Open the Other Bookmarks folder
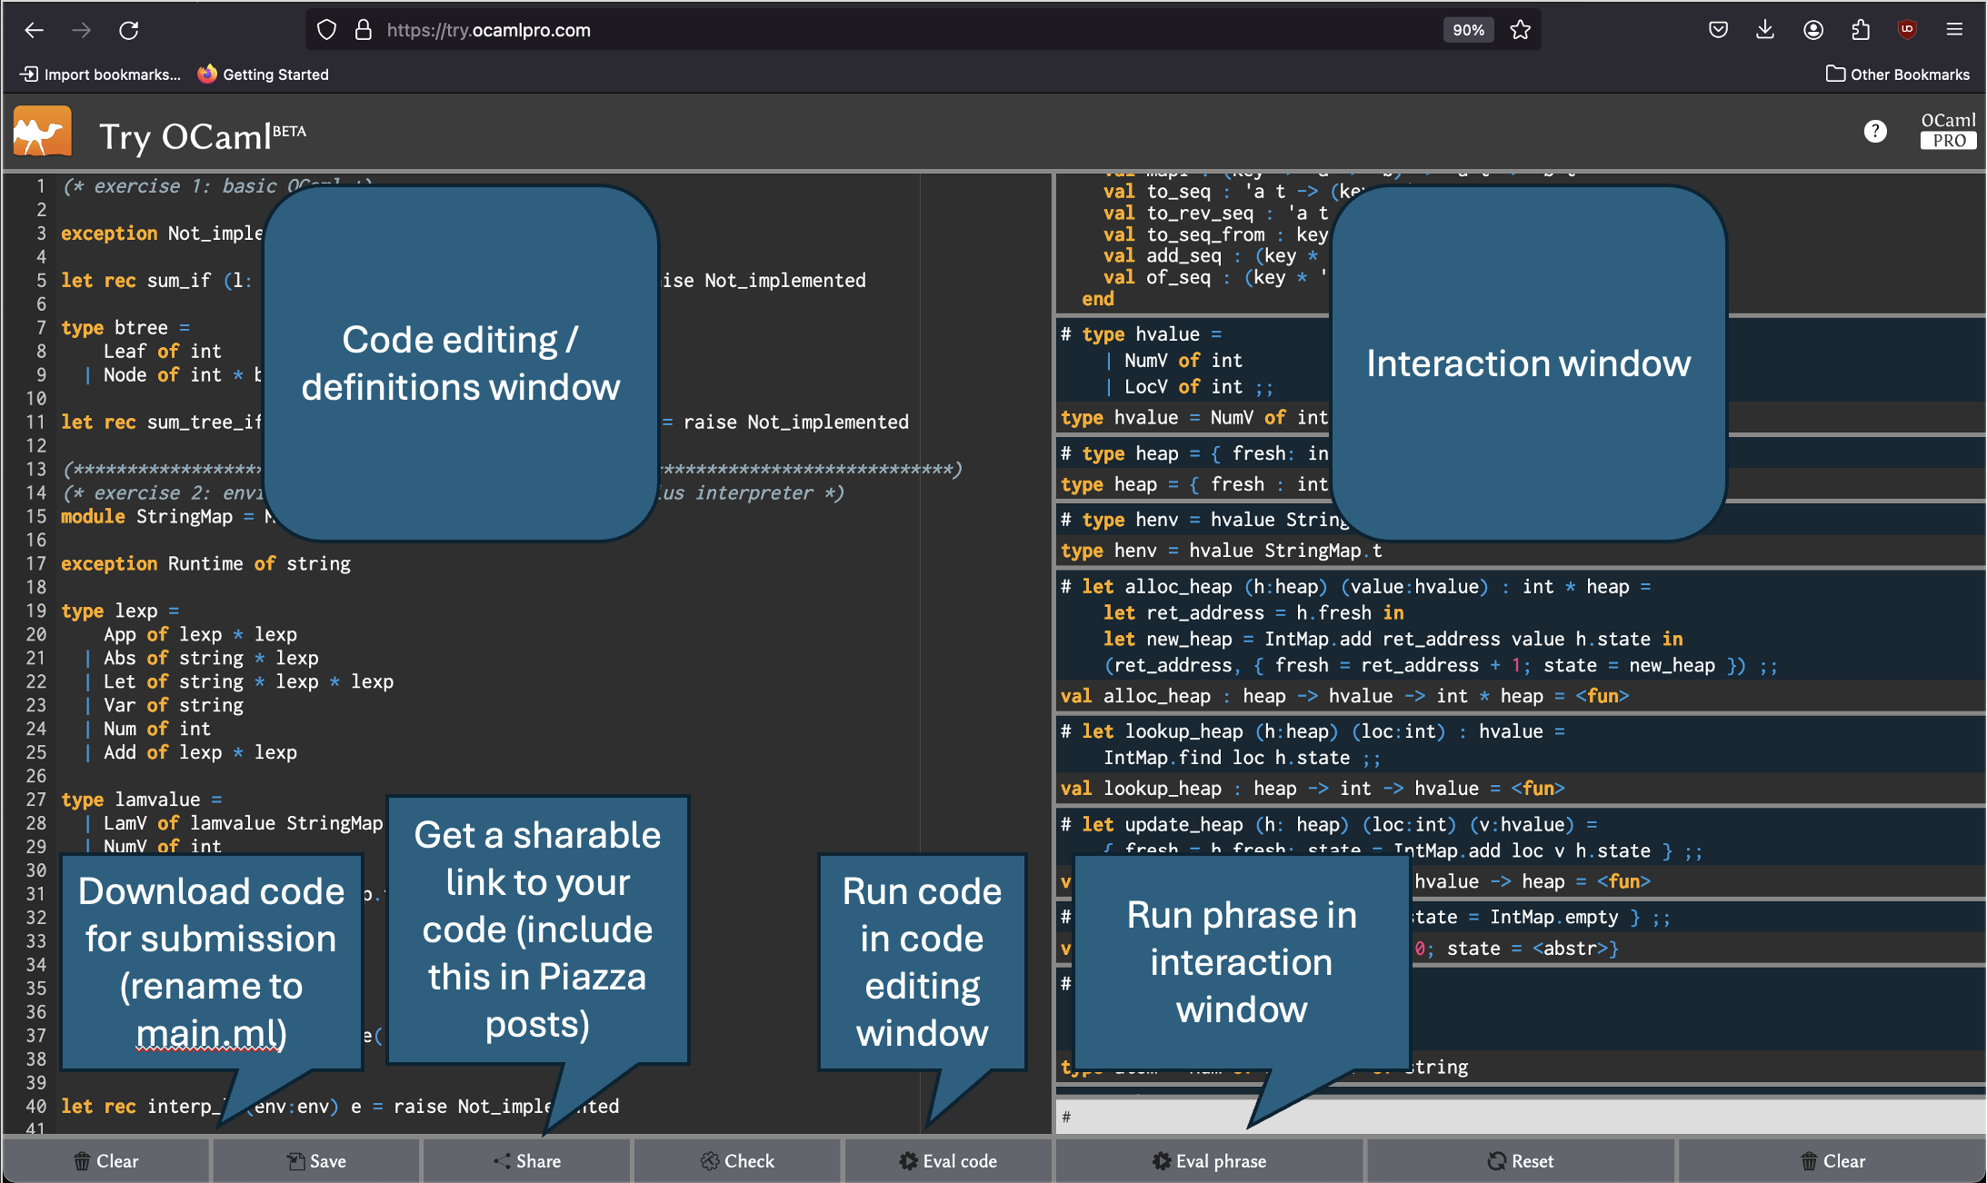Viewport: 1987px width, 1183px height. [x=1898, y=75]
